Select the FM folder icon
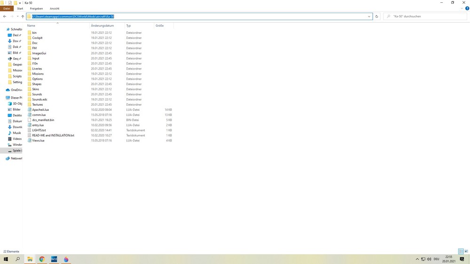This screenshot has width=470, height=264. pyautogui.click(x=29, y=48)
